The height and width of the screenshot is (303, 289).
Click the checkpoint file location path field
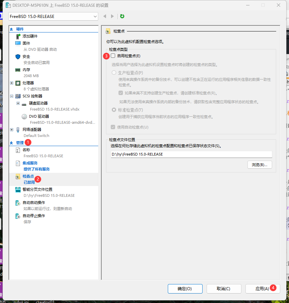click(x=191, y=155)
